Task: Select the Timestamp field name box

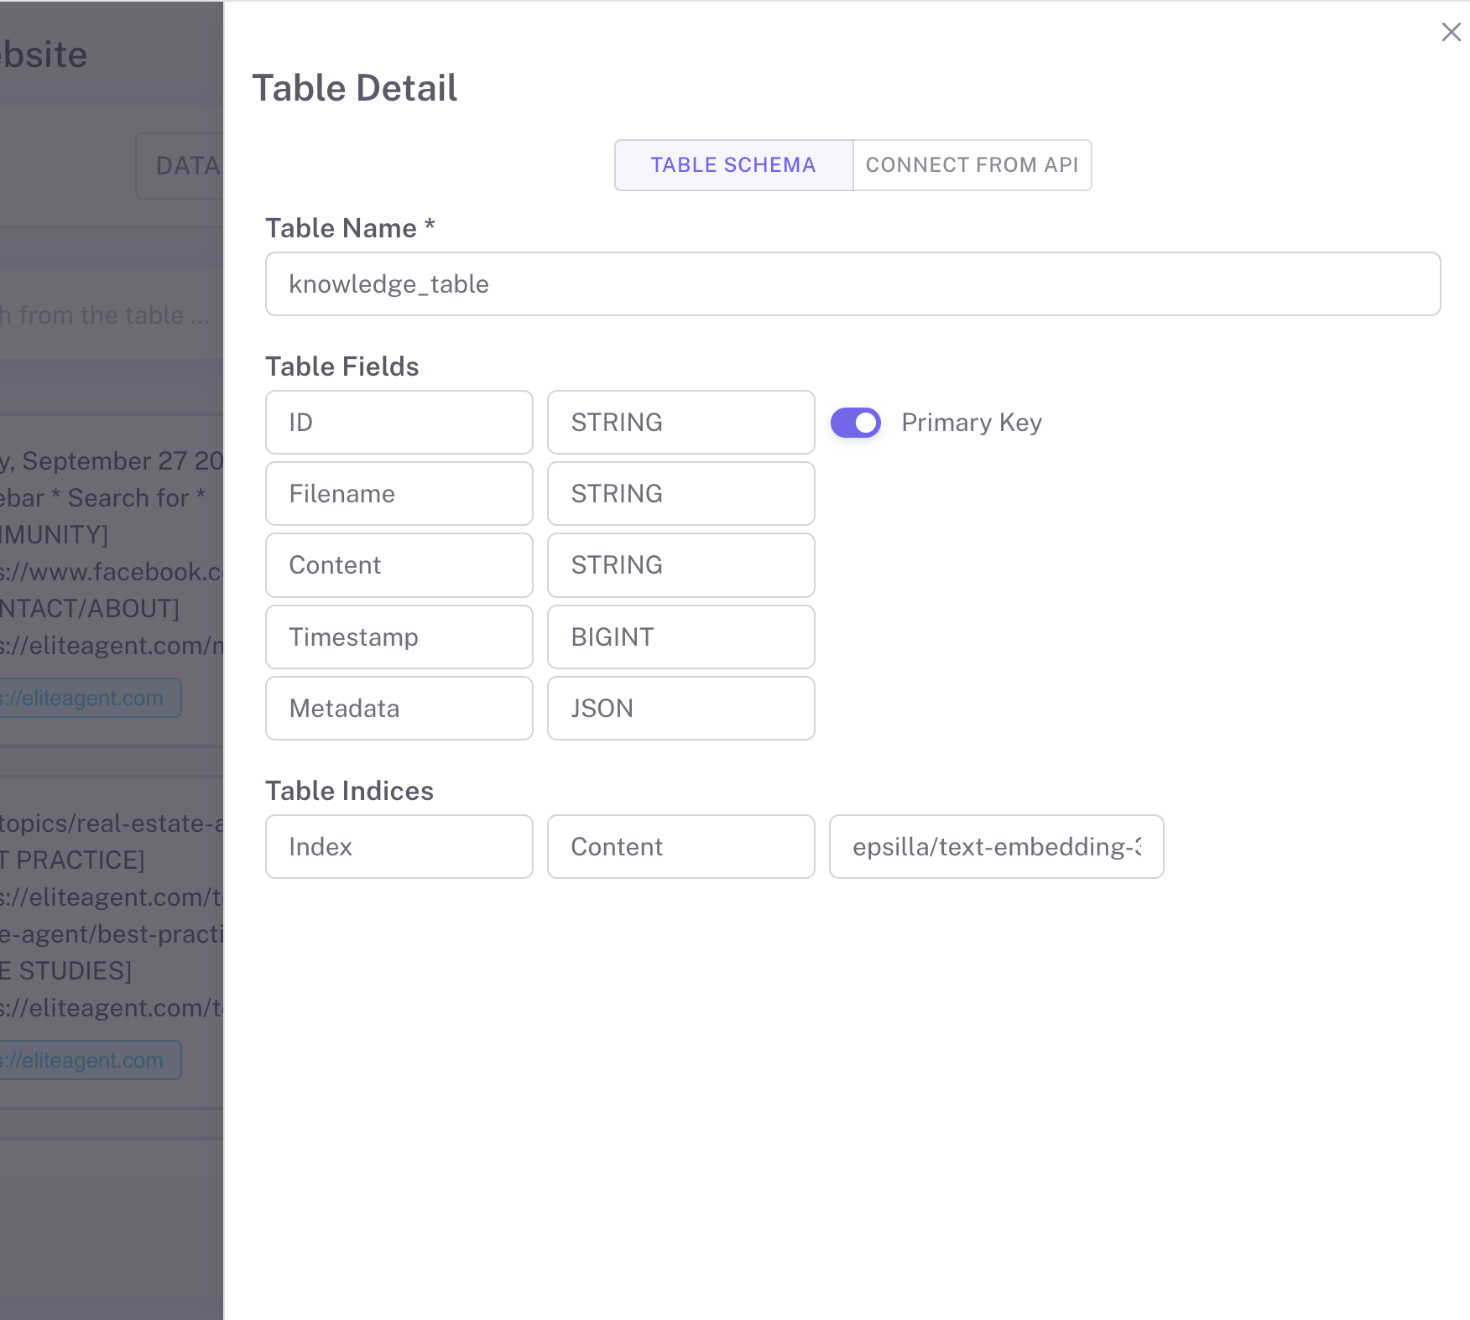Action: (399, 637)
